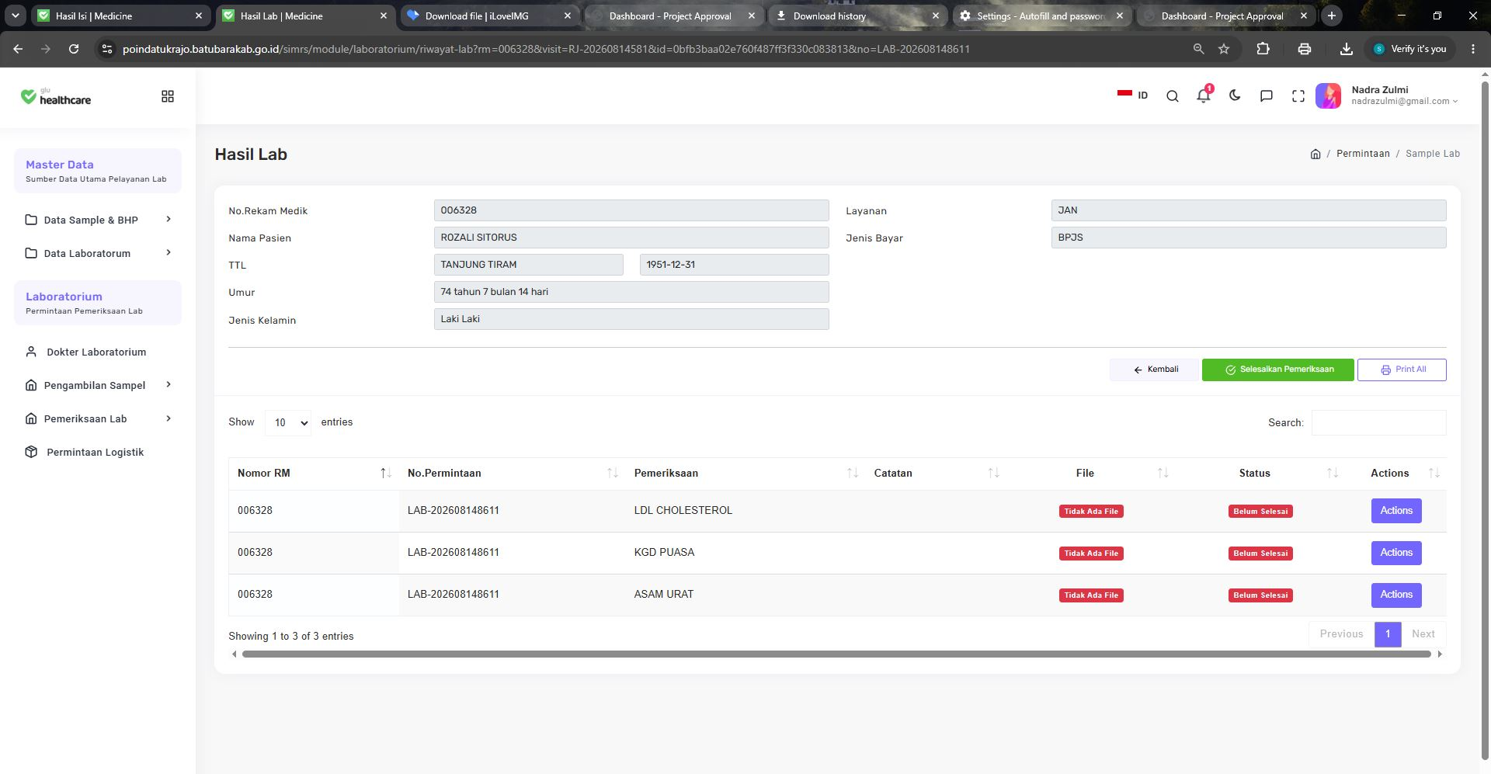Reload the page in browser toolbar

pyautogui.click(x=74, y=49)
